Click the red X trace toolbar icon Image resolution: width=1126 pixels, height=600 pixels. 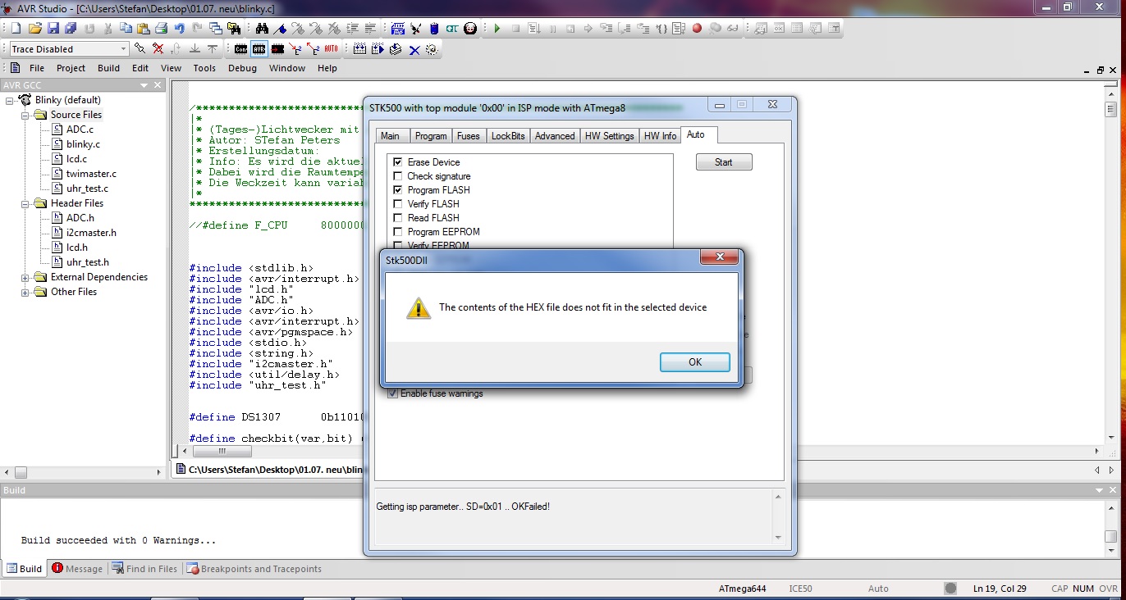pos(158,49)
